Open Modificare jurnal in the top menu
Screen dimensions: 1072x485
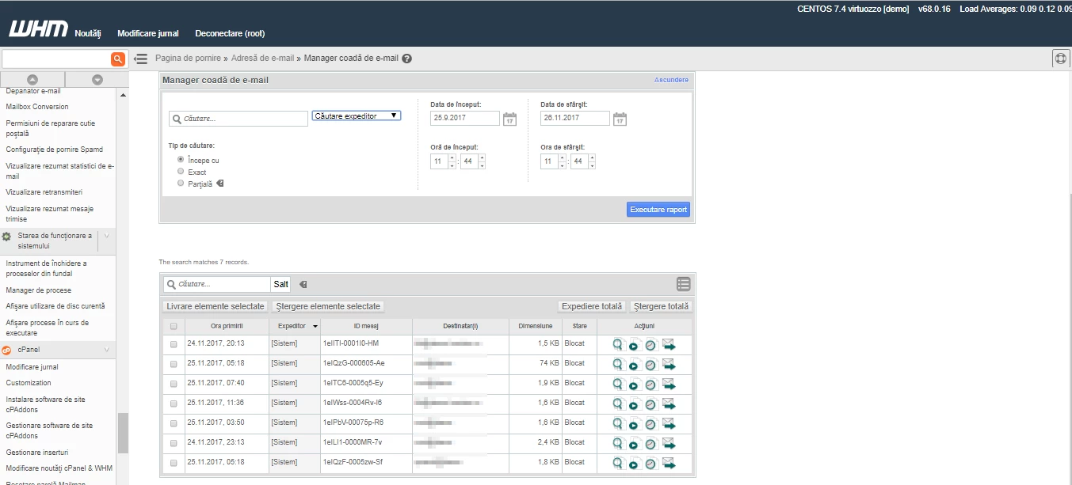[x=148, y=33]
